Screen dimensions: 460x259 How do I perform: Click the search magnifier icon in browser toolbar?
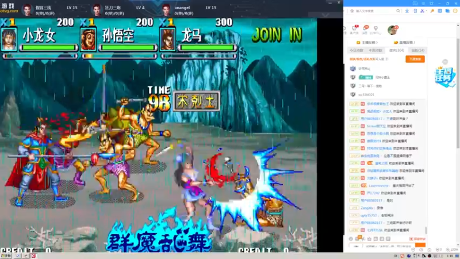(398, 11)
